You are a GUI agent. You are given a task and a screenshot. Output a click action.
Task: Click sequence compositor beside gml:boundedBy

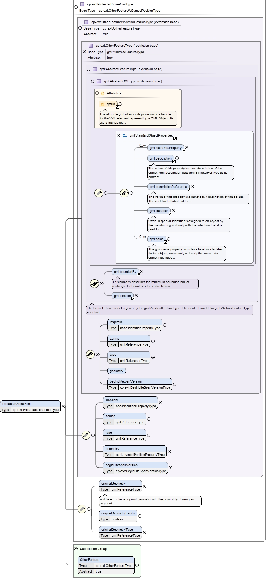pos(94,283)
